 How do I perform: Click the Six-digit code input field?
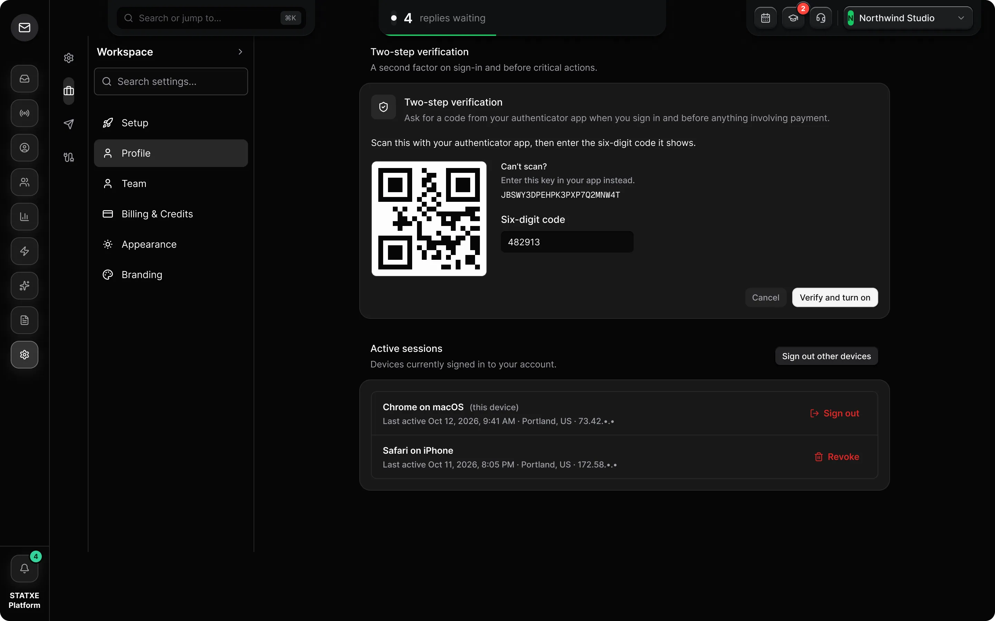point(567,242)
